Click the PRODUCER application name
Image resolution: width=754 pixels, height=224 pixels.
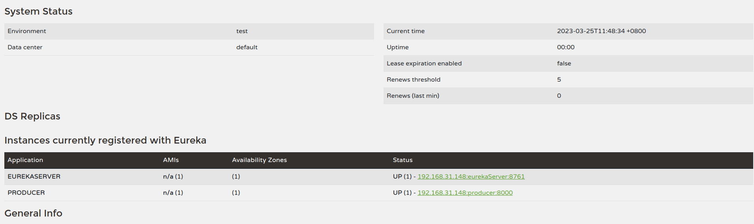tap(26, 193)
